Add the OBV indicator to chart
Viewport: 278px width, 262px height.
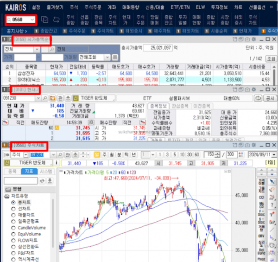point(261,236)
